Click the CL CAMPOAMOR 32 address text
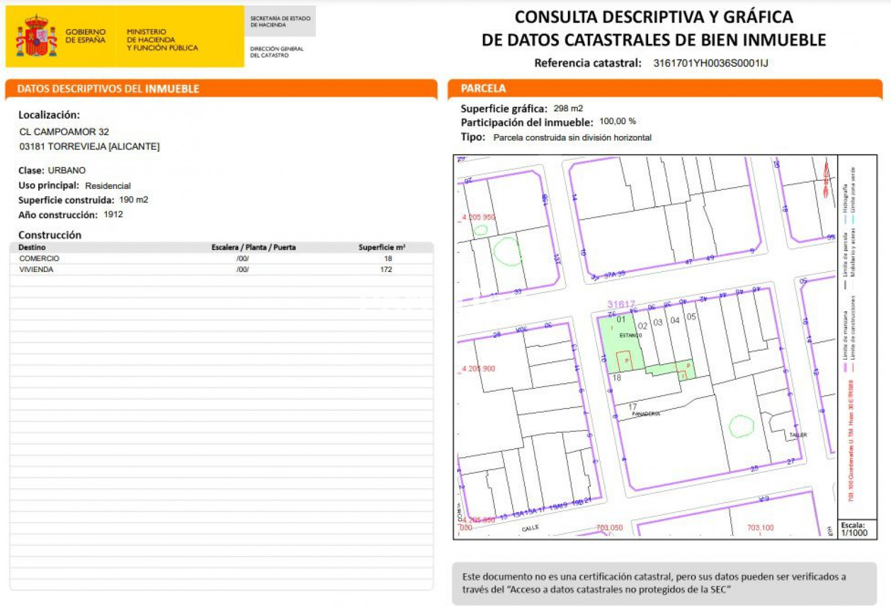Viewport: 891px width, 607px height. pos(64,132)
